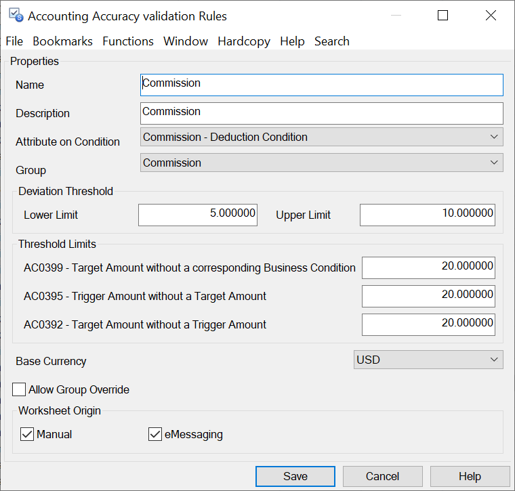Uncheck the eMessaging worksheet origin

pos(155,434)
